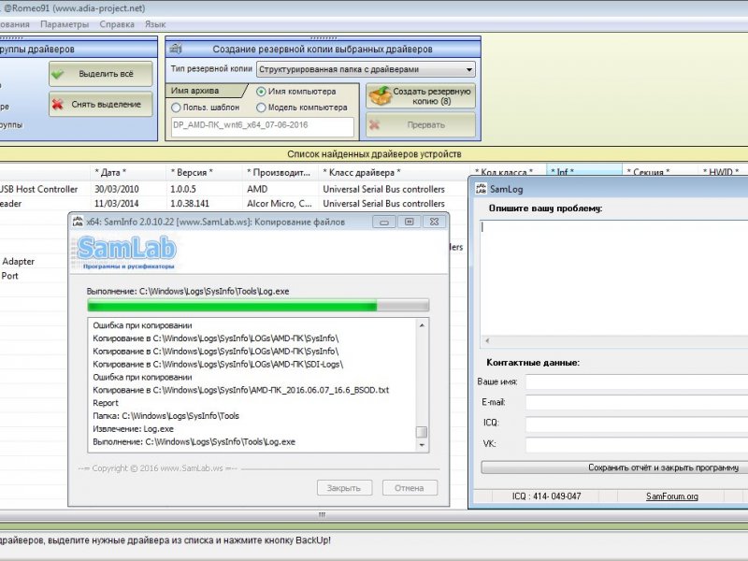Click the ICQ : 414-049-047 status text
The width and height of the screenshot is (748, 561).
pos(546,496)
